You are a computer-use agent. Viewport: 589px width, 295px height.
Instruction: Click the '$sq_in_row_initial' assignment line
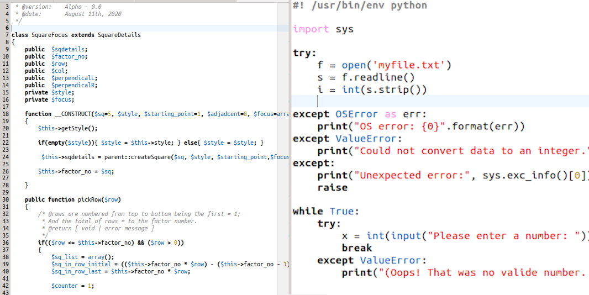pos(170,264)
